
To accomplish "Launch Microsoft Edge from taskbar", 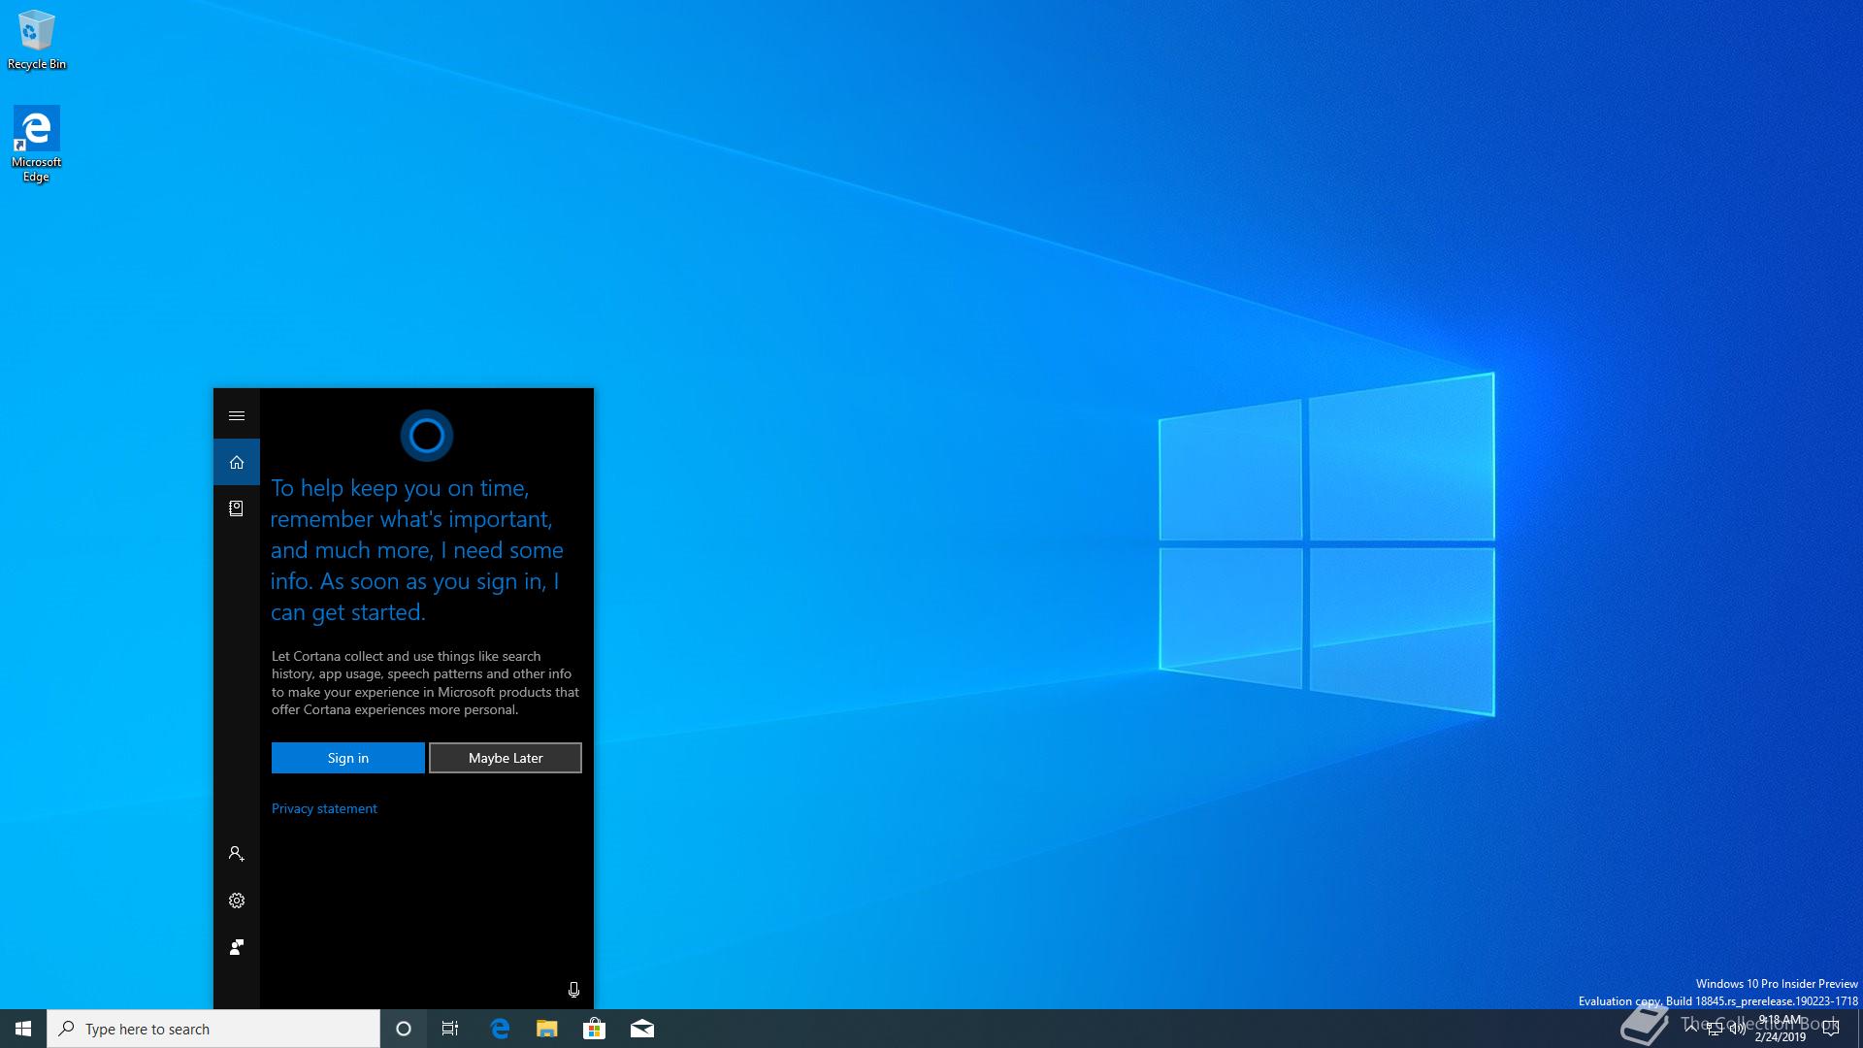I will [500, 1029].
